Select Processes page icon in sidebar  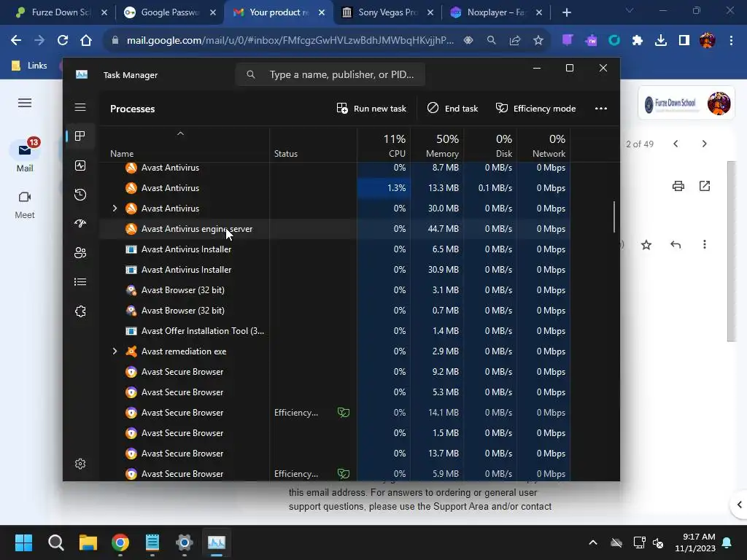80,136
